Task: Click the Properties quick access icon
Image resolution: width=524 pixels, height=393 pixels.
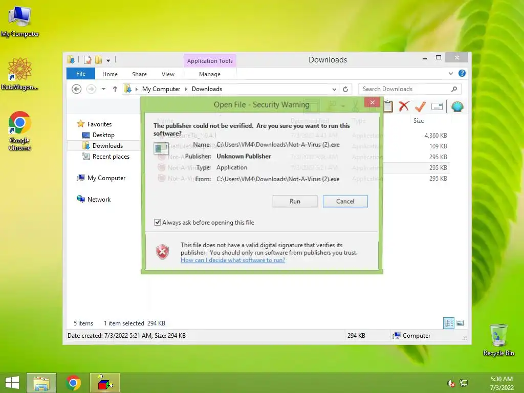Action: pos(88,60)
